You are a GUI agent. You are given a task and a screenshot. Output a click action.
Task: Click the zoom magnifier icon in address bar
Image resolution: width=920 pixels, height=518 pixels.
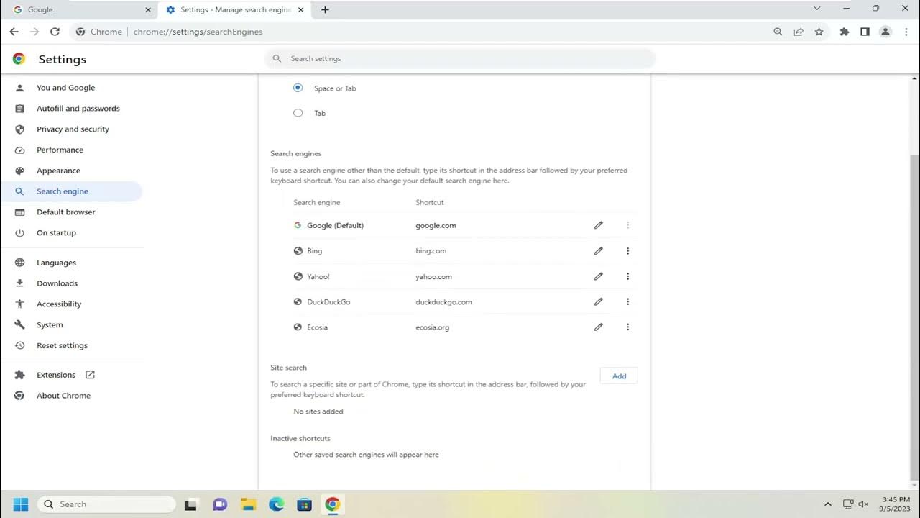[778, 32]
